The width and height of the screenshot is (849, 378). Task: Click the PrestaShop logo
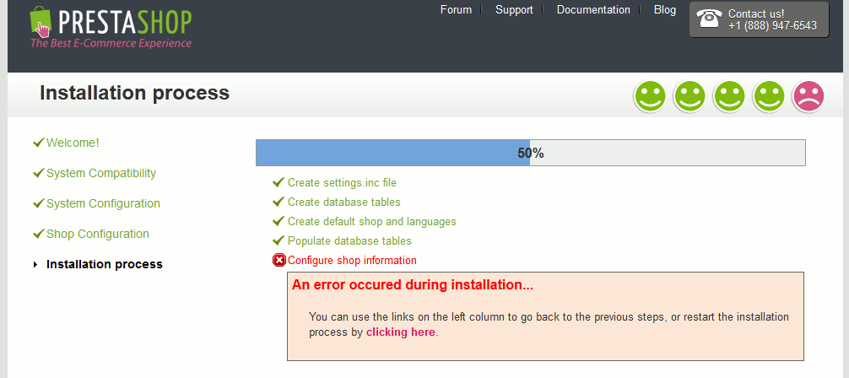click(111, 26)
